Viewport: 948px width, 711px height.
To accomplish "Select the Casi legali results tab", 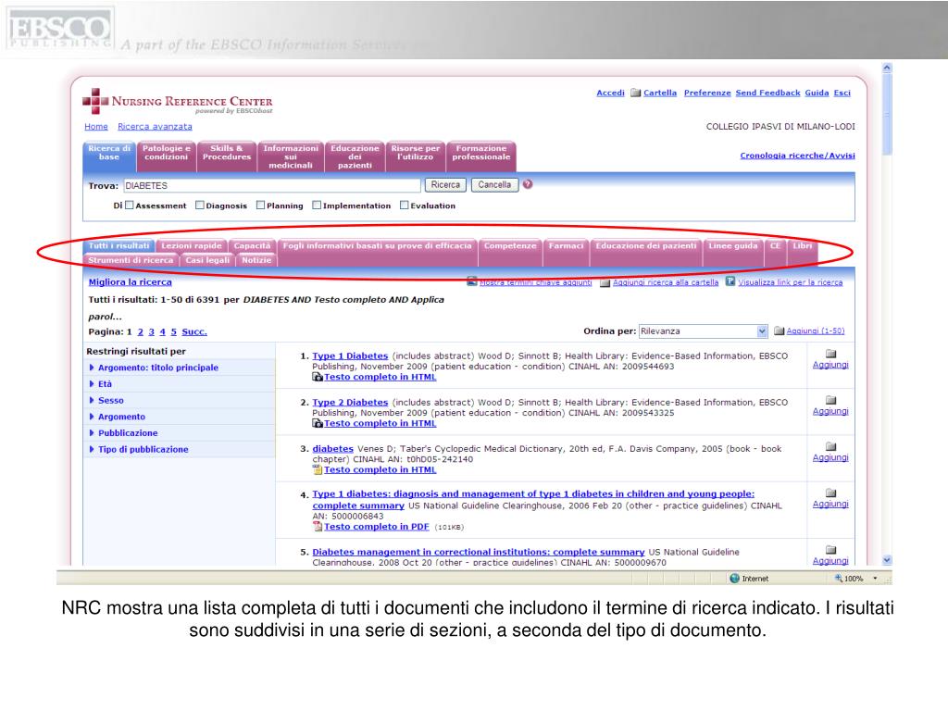I will click(x=207, y=260).
